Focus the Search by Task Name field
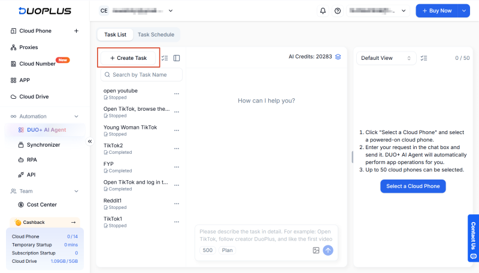Image resolution: width=479 pixels, height=273 pixels. click(x=141, y=75)
